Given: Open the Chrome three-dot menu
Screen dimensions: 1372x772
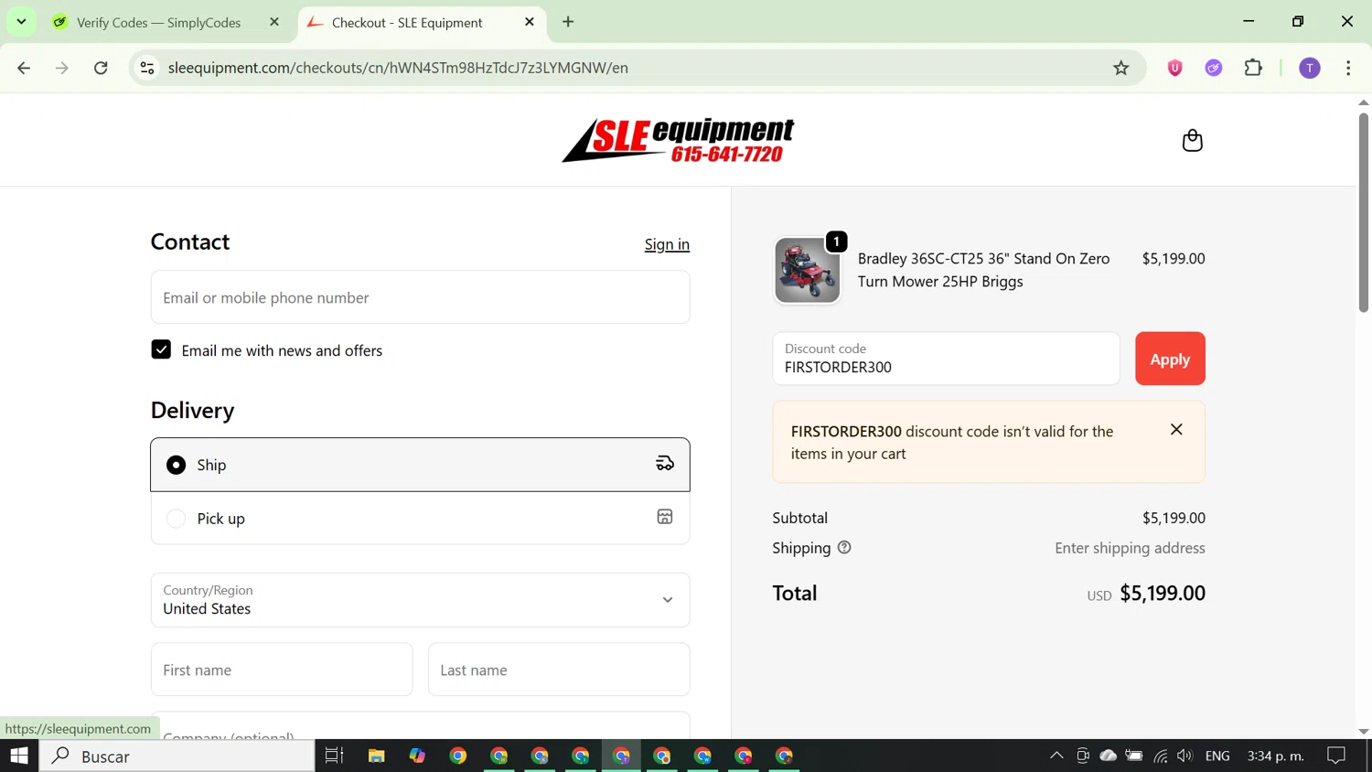Looking at the screenshot, I should [1348, 68].
